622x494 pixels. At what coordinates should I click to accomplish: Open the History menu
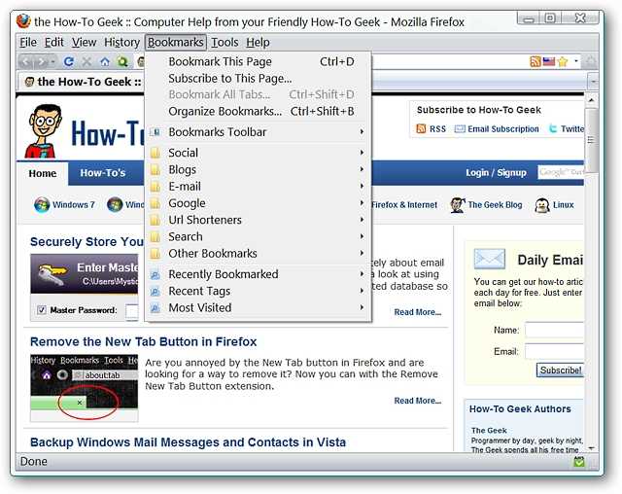[121, 42]
